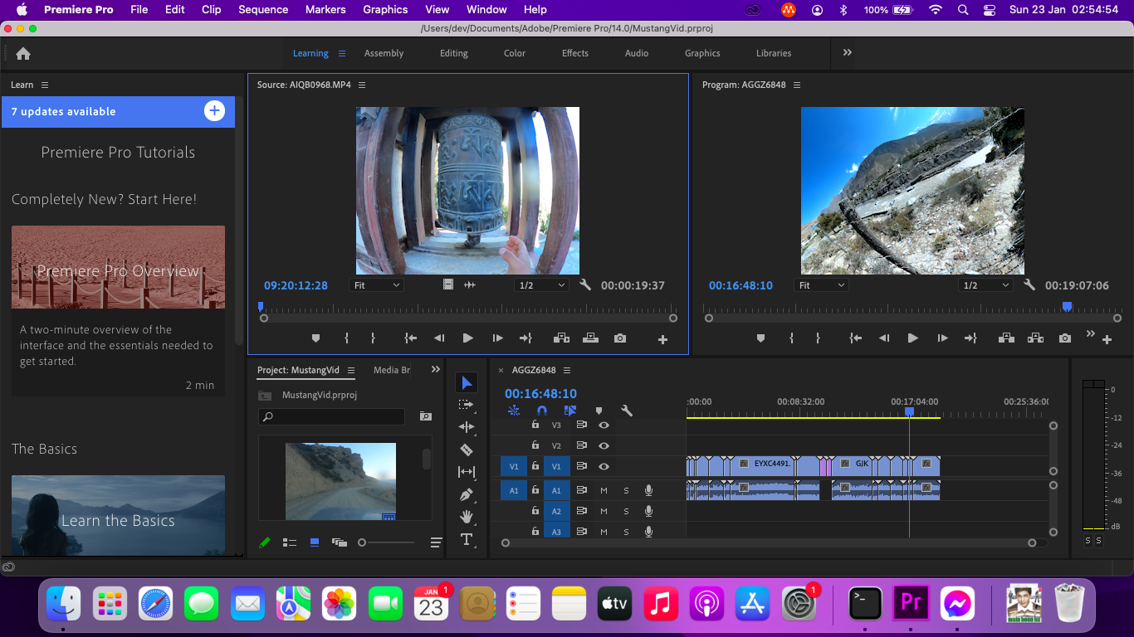This screenshot has height=637, width=1134.
Task: Select the Pen tool
Action: (x=467, y=494)
